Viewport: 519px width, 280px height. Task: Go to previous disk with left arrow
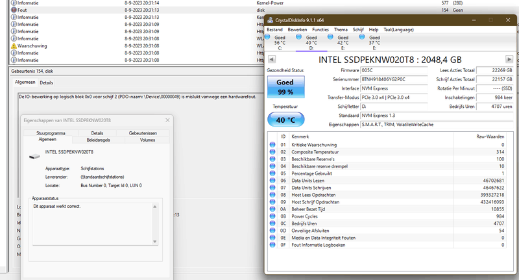pyautogui.click(x=271, y=59)
